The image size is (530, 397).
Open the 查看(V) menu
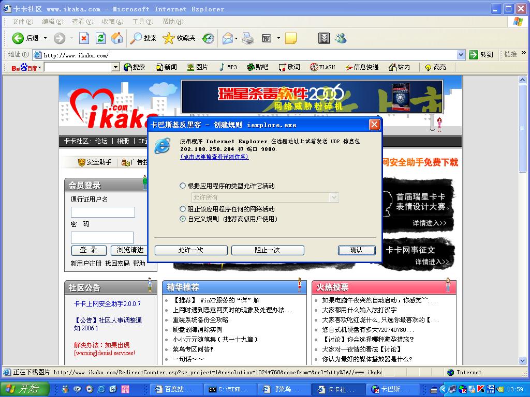pyautogui.click(x=83, y=22)
